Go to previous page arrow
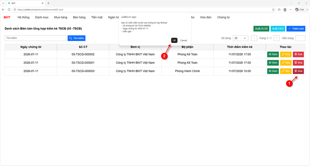The width and height of the screenshot is (310, 166). pos(254,38)
